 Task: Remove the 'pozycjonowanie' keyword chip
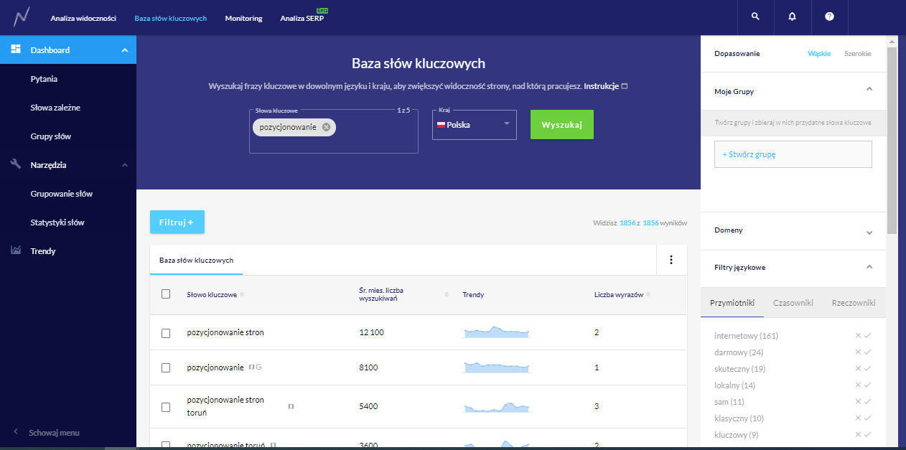327,127
